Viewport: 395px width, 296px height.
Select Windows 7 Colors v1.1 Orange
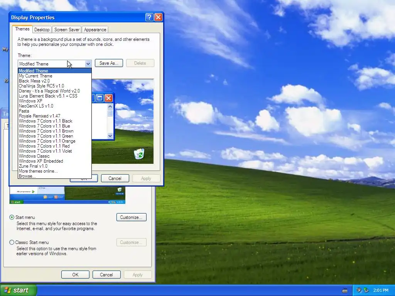(x=55, y=141)
